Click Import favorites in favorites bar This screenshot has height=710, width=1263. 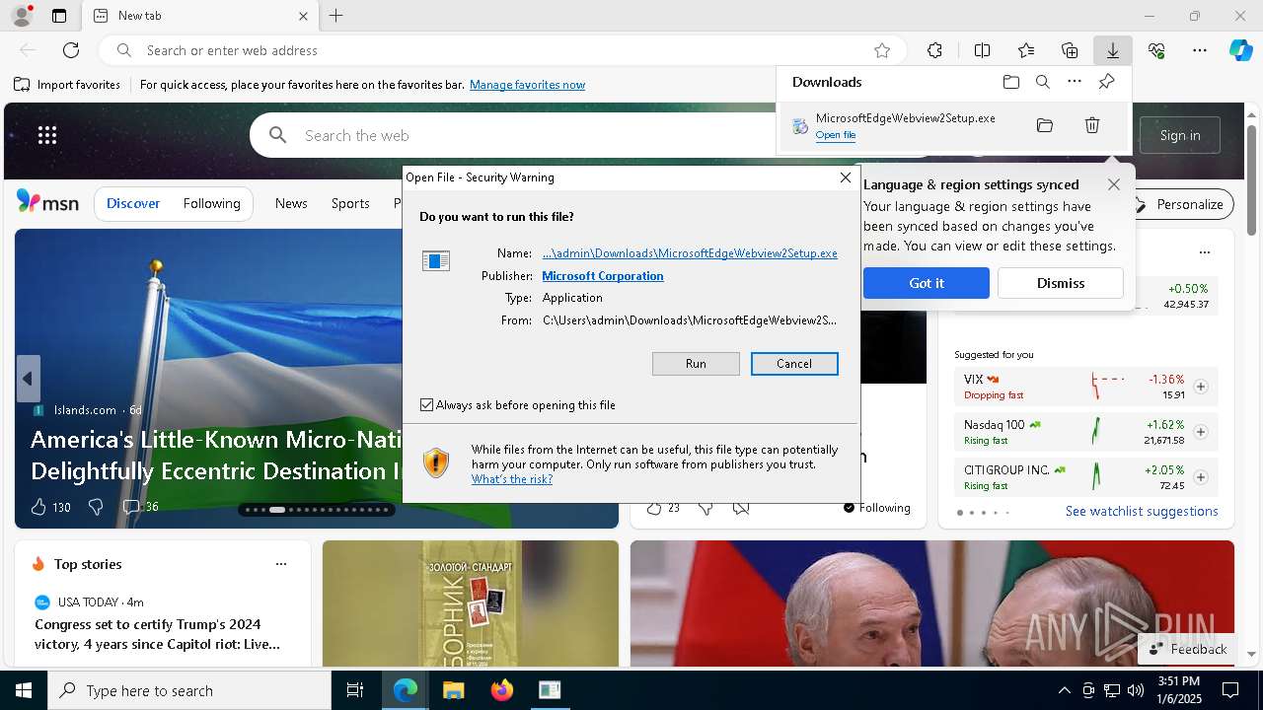tap(67, 85)
